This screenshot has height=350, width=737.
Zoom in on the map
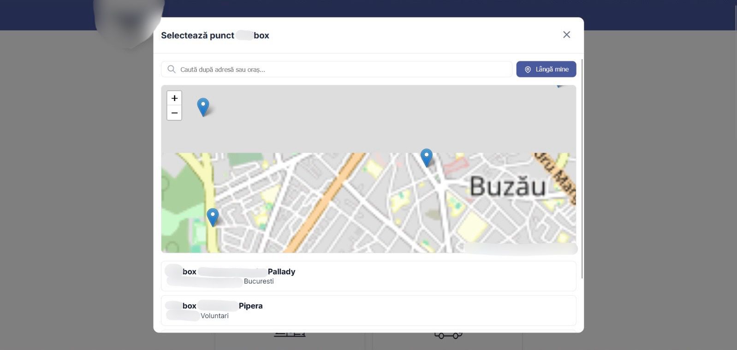(x=174, y=98)
